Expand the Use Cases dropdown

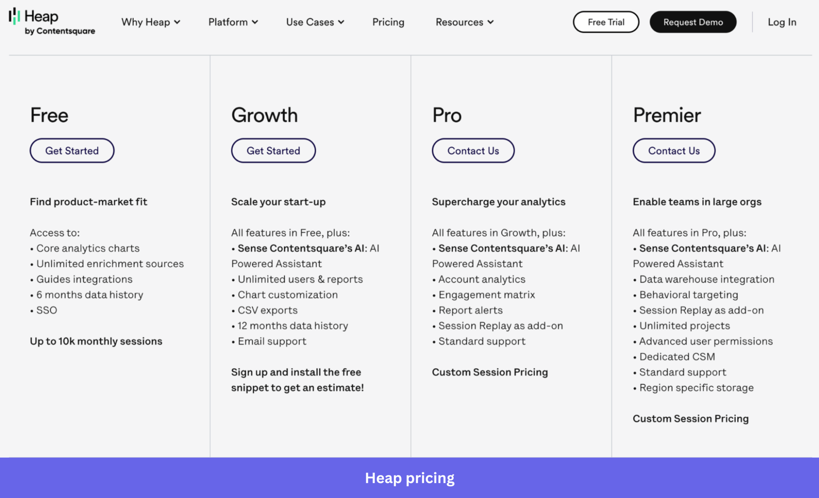pyautogui.click(x=314, y=22)
